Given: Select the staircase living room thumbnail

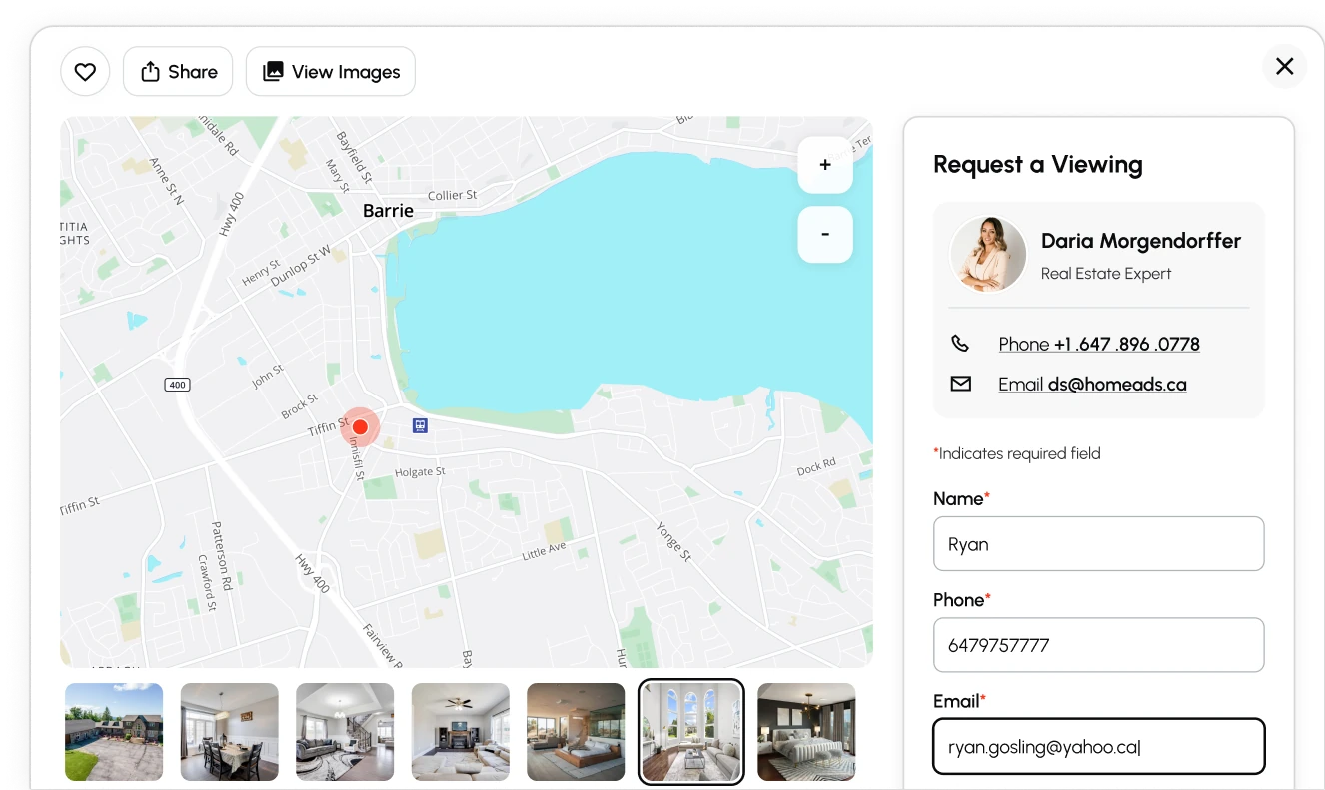Looking at the screenshot, I should (x=345, y=732).
